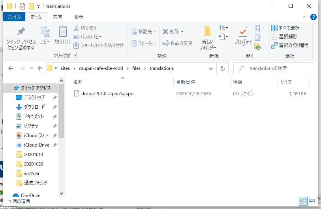This screenshot has width=321, height=209.
Task: Click the Up one level arrow
Action: pyautogui.click(x=40, y=69)
